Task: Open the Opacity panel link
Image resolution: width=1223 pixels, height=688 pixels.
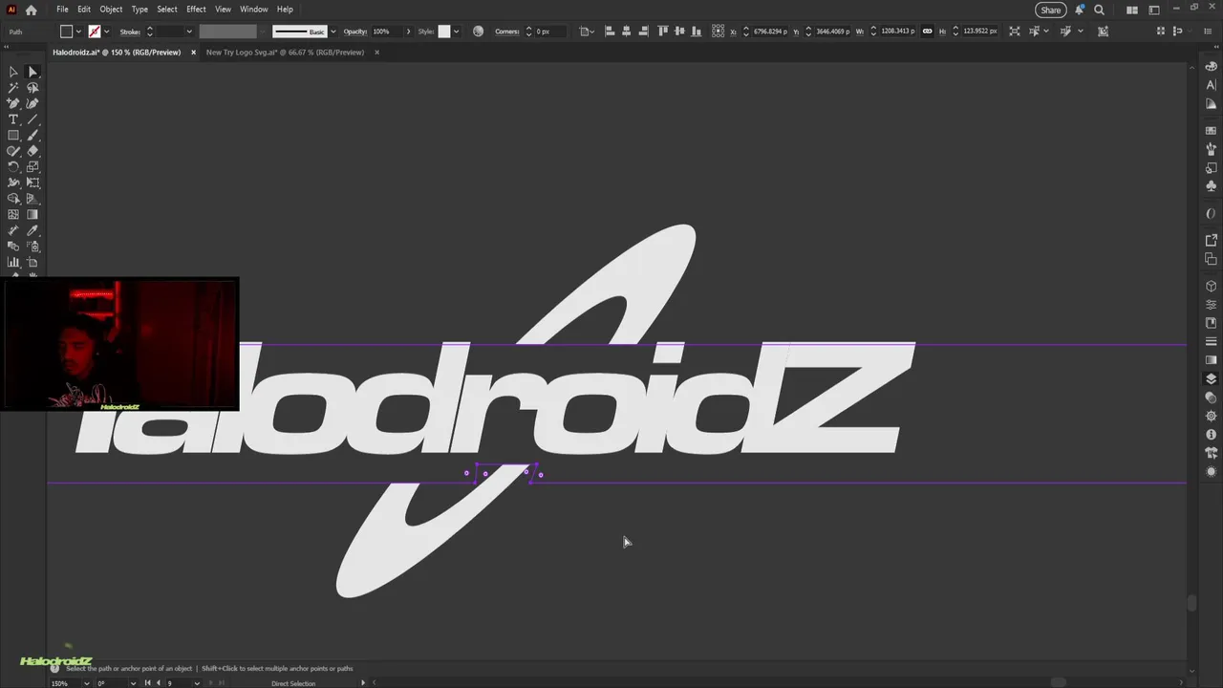Action: click(354, 32)
